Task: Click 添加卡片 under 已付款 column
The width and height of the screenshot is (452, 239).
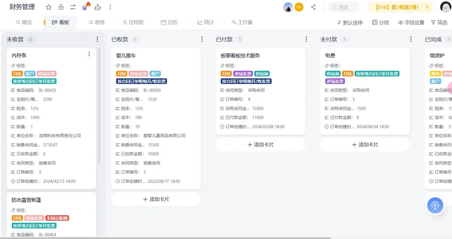Action: [260, 145]
